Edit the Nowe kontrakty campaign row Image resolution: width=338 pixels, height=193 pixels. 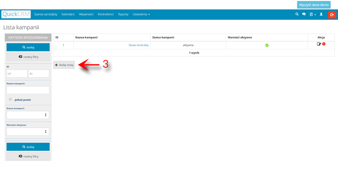[319, 44]
